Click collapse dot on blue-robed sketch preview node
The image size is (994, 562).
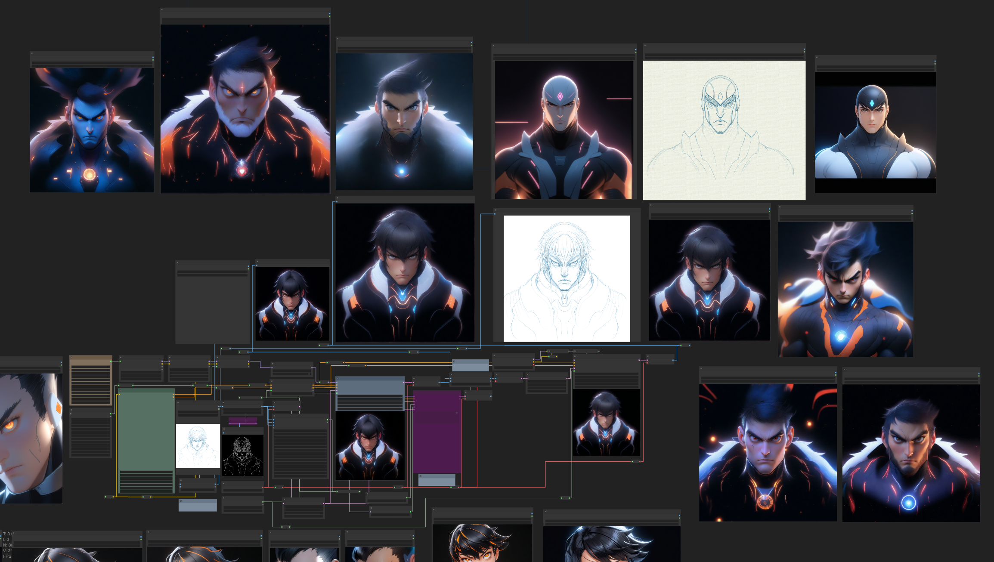pyautogui.click(x=495, y=210)
